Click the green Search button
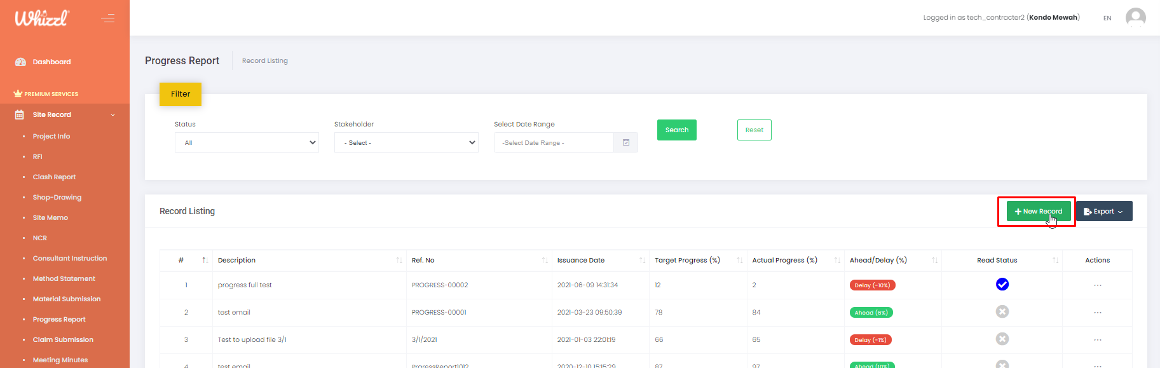The width and height of the screenshot is (1160, 368). tap(676, 130)
